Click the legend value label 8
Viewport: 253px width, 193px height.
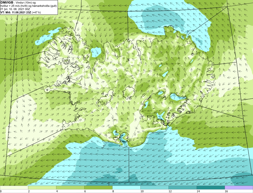pyautogui.click(x=113, y=191)
